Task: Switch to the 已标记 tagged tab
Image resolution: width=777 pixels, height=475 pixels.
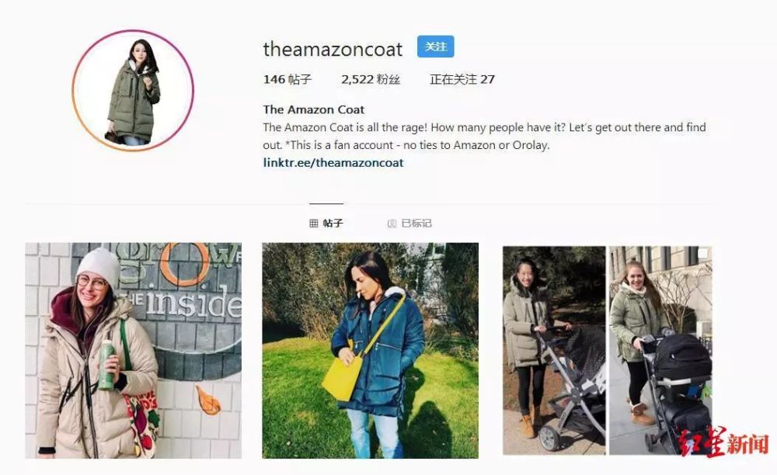Action: [409, 224]
